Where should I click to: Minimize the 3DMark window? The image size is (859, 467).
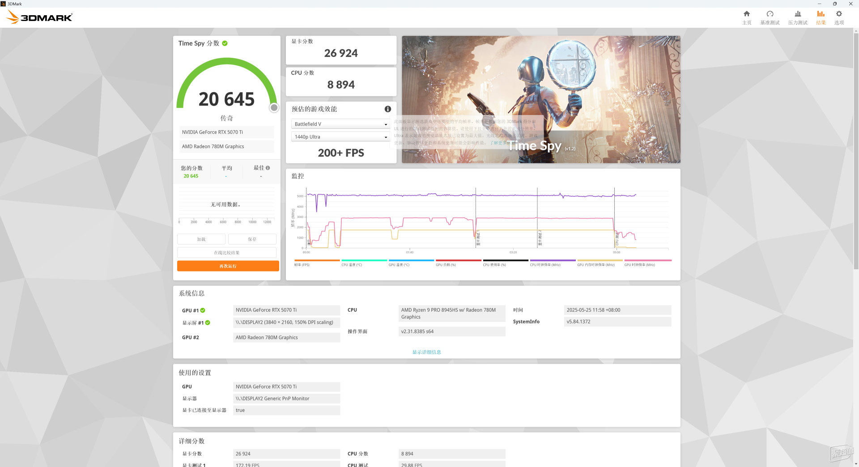pyautogui.click(x=820, y=4)
